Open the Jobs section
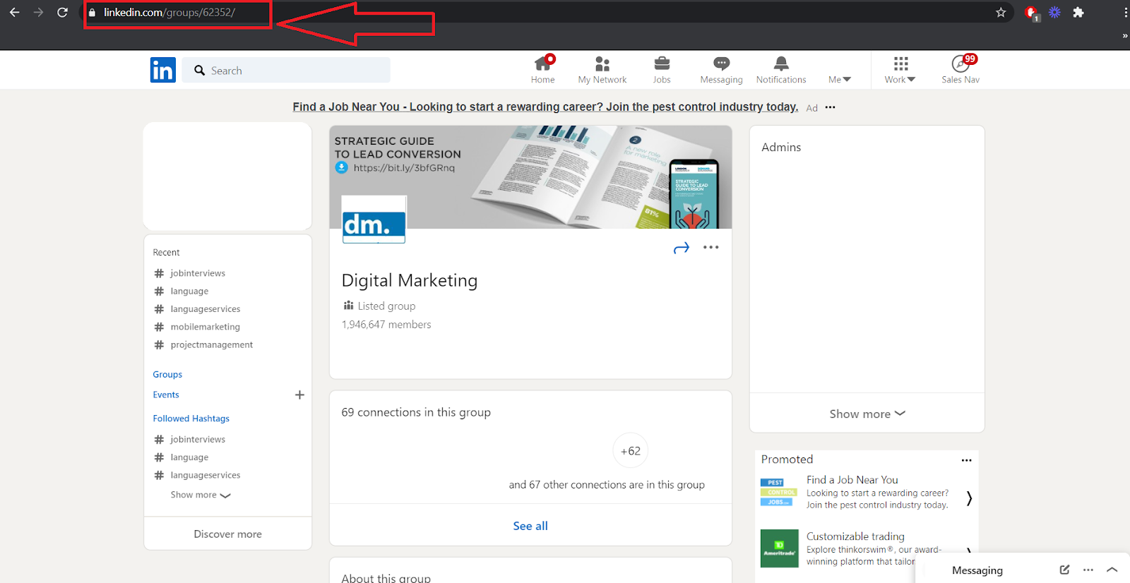The image size is (1130, 583). click(x=662, y=70)
